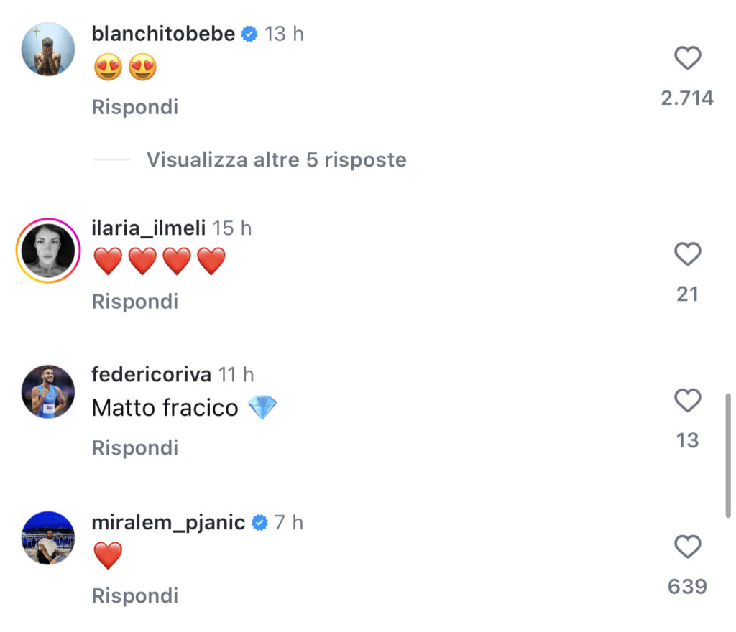Open the miralem_pjanic username link

[168, 523]
